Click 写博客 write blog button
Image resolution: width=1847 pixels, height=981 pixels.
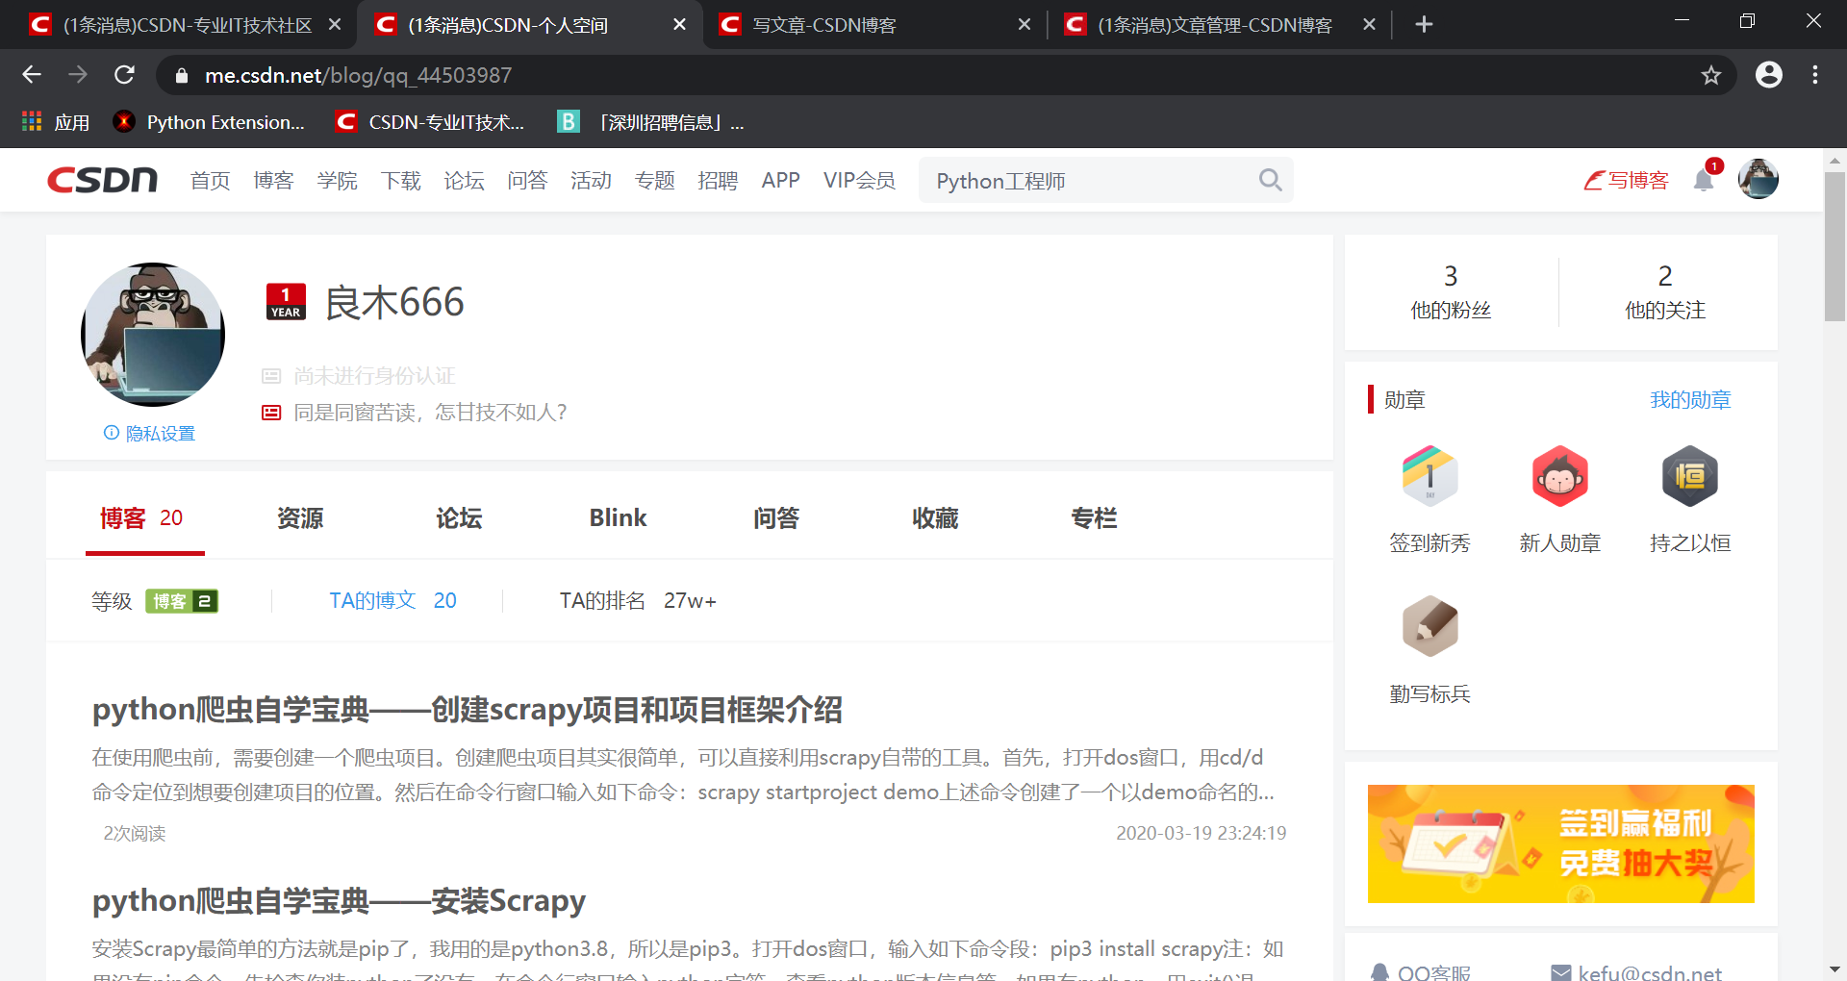click(x=1626, y=180)
